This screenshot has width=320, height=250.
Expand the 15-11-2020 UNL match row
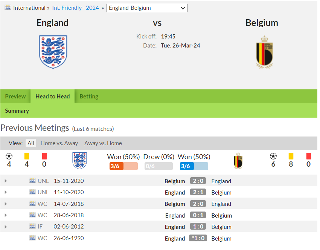(6, 181)
